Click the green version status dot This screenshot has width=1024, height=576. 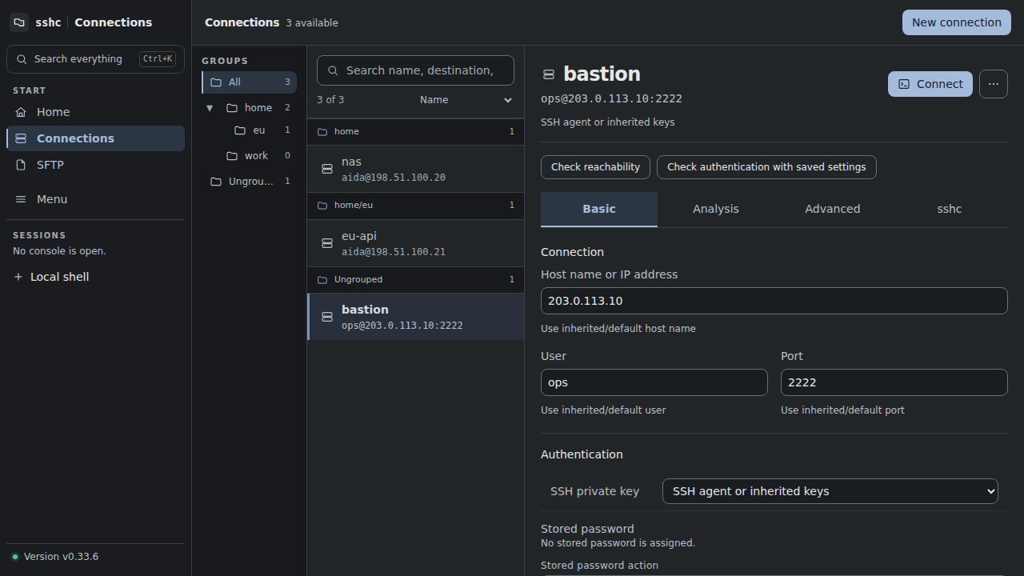tap(15, 557)
